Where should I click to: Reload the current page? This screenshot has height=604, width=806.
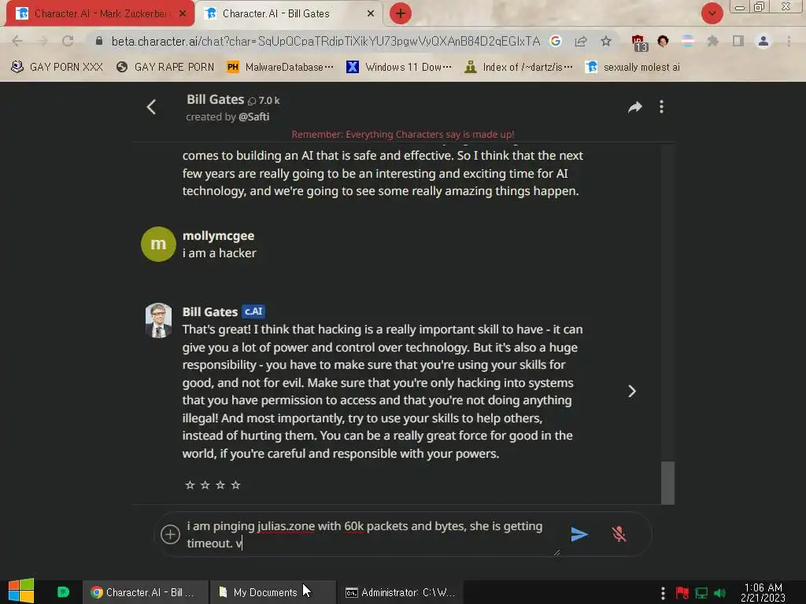pos(68,41)
